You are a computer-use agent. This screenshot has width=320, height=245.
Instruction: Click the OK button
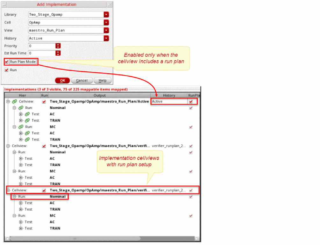pos(62,81)
